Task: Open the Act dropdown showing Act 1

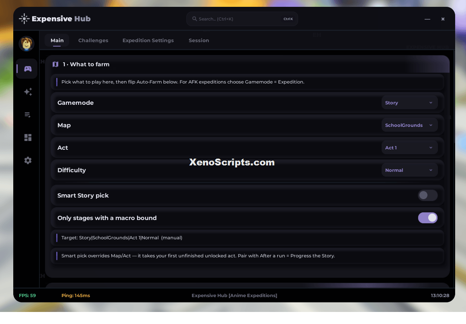Action: [409, 148]
